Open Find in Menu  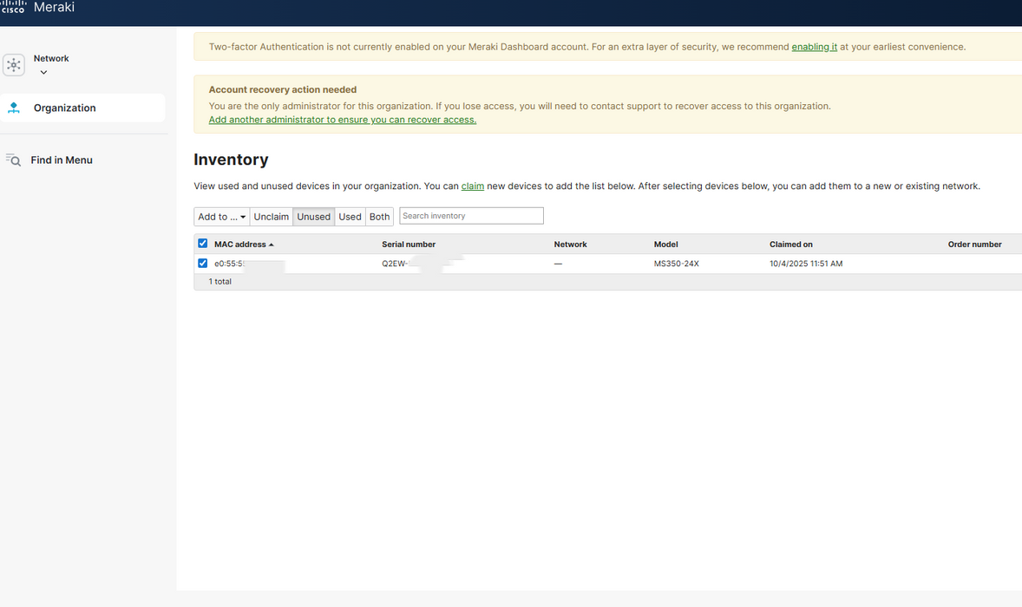(x=62, y=160)
